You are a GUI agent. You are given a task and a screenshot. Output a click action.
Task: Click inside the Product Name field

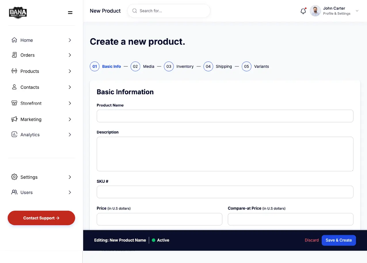(x=225, y=116)
